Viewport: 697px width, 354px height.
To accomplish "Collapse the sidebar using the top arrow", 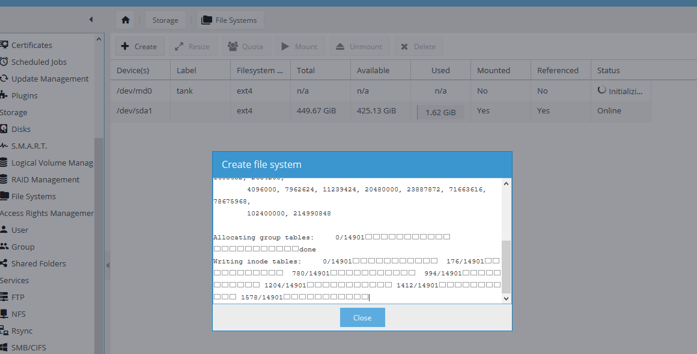I will coord(91,20).
